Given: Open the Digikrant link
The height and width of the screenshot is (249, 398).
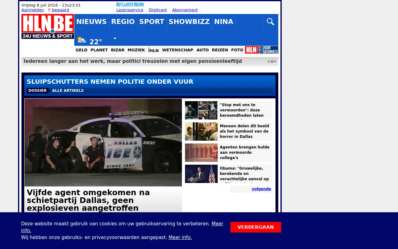Looking at the screenshot, I should click(x=158, y=10).
